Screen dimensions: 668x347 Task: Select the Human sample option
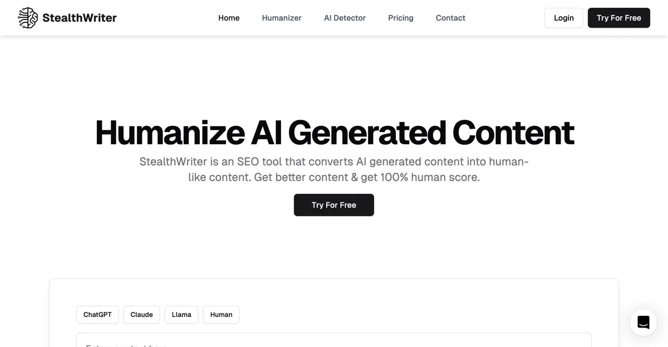pos(221,315)
